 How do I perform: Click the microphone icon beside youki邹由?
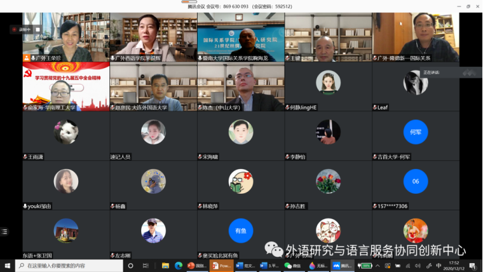25,206
